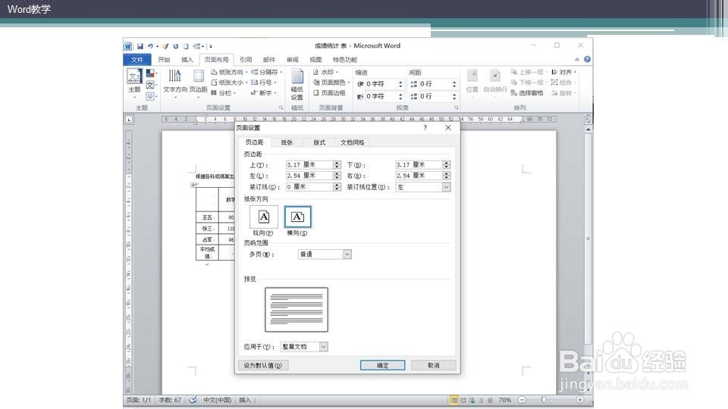Select 横向 landscape orientation
Screen dimensions: 728x409
(297, 220)
